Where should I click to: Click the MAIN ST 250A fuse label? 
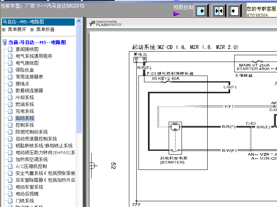(x=254, y=65)
